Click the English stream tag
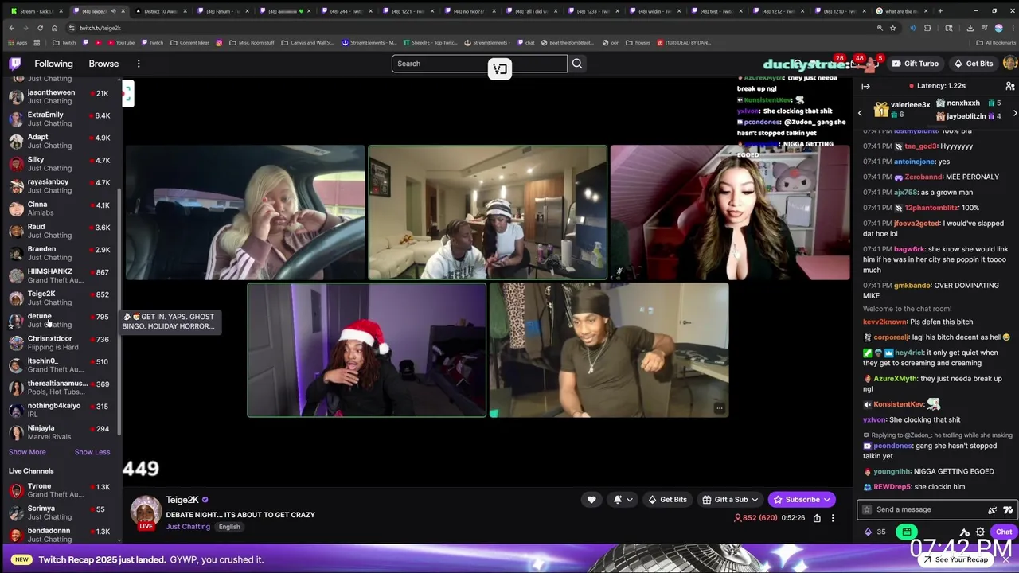The height and width of the screenshot is (573, 1019). coord(229,527)
